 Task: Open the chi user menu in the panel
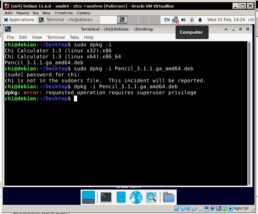click(x=251, y=20)
